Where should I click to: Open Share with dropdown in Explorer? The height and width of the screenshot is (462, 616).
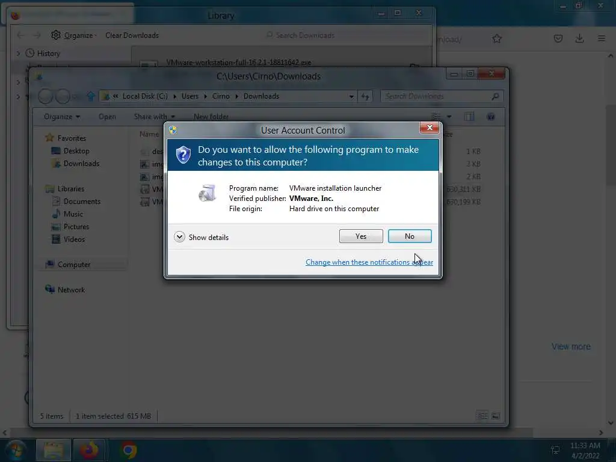coord(155,117)
